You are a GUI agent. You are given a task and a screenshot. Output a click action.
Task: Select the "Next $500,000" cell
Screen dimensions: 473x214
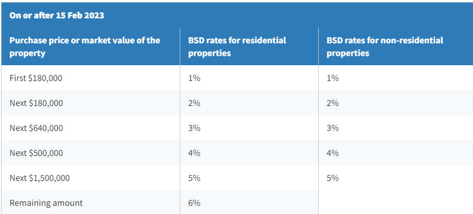coord(36,153)
